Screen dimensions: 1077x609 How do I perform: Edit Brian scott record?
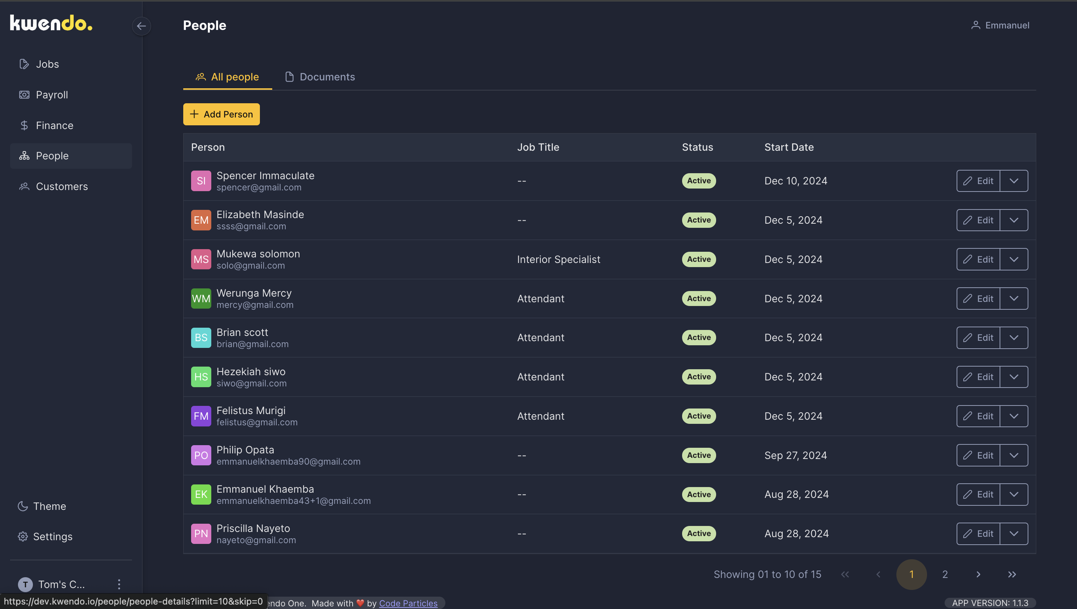978,337
